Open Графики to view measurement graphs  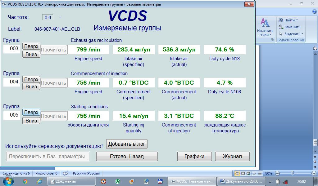pyautogui.click(x=194, y=156)
